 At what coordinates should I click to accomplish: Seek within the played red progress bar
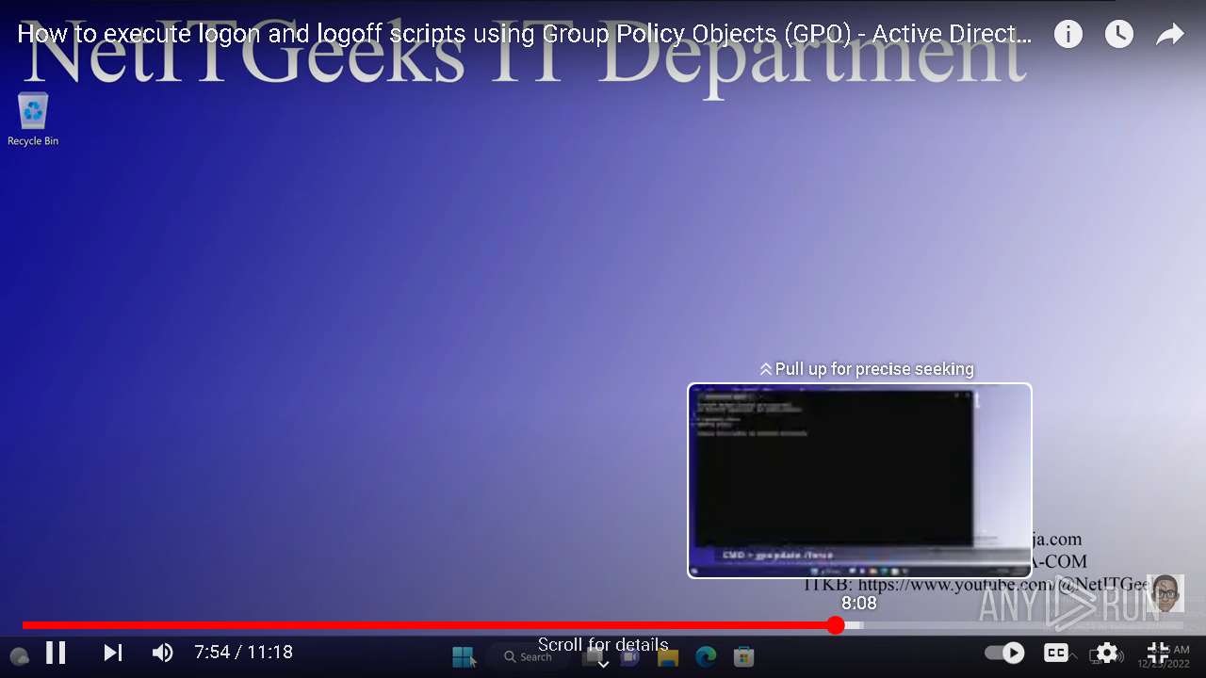(429, 625)
